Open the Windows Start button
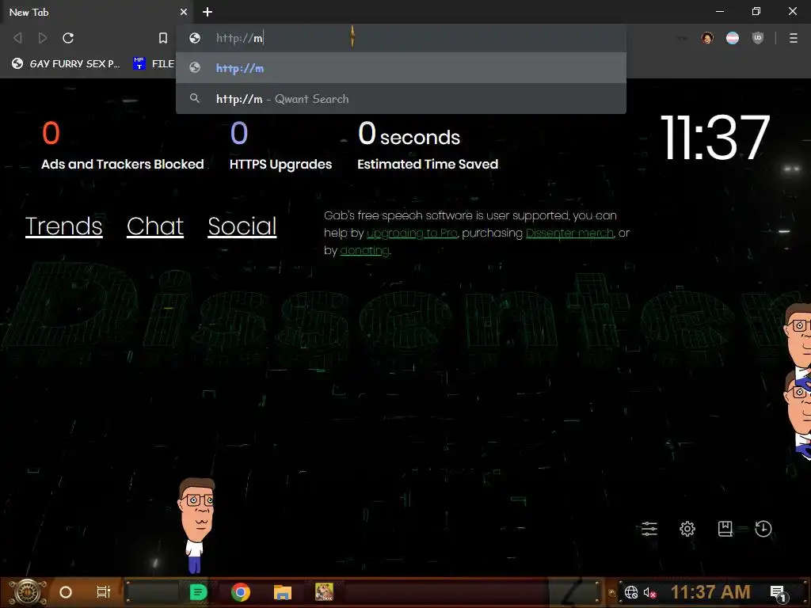 click(28, 592)
